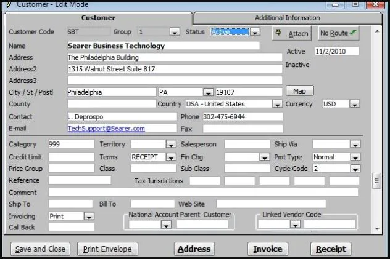Click the vertical scrollbar thumb
Screen dimensions: 390x259
click(376, 181)
